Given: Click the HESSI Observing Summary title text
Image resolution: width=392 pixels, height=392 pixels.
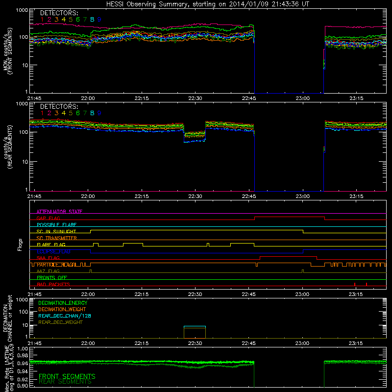Looking at the screenshot, I should click(x=208, y=4).
